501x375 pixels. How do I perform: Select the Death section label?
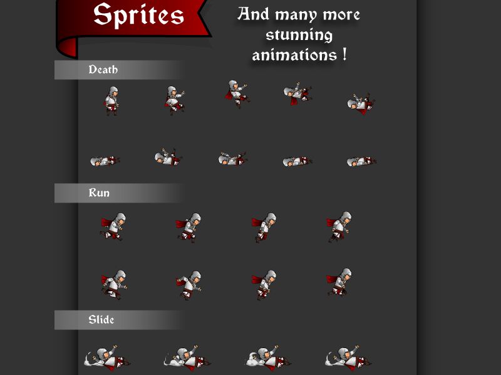coord(103,69)
